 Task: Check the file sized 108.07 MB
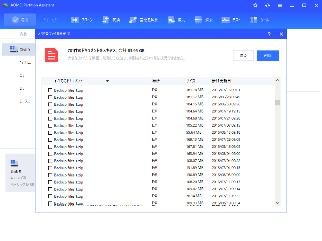click(50, 161)
